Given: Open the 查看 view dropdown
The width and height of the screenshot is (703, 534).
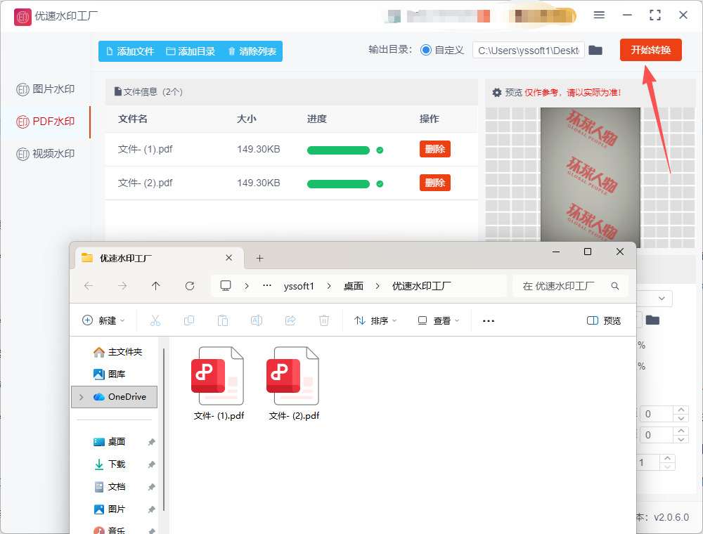Looking at the screenshot, I should pyautogui.click(x=439, y=321).
